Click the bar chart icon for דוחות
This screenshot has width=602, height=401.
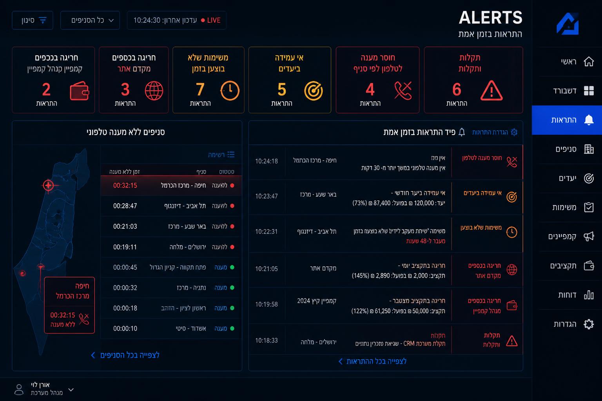click(x=589, y=295)
